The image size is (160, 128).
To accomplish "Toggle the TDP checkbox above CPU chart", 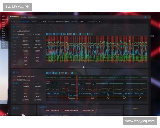I will click(68, 34).
